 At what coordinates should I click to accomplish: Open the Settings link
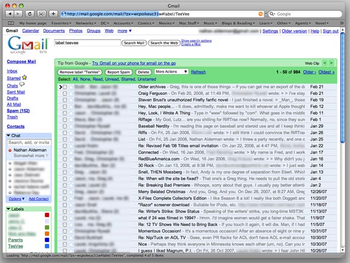click(x=270, y=31)
